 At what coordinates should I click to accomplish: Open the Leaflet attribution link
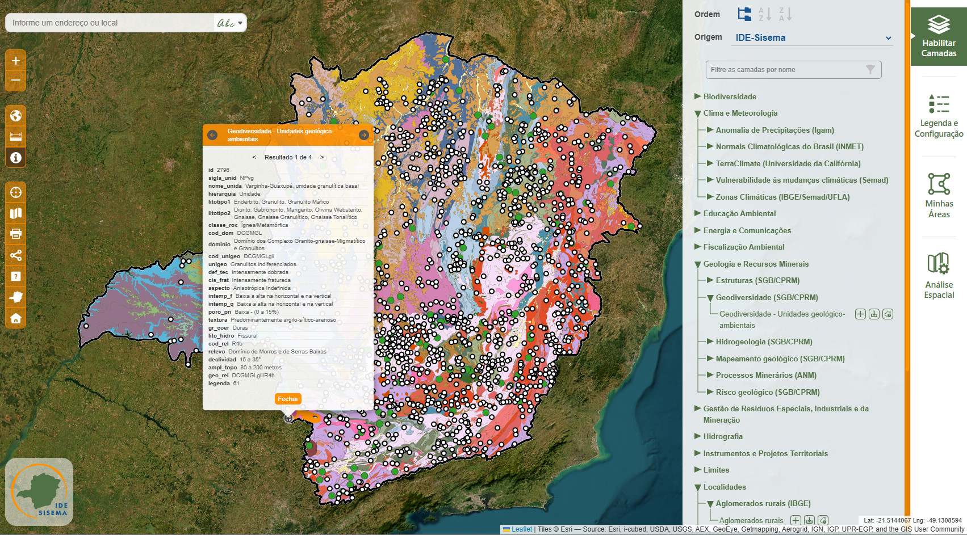tap(521, 529)
